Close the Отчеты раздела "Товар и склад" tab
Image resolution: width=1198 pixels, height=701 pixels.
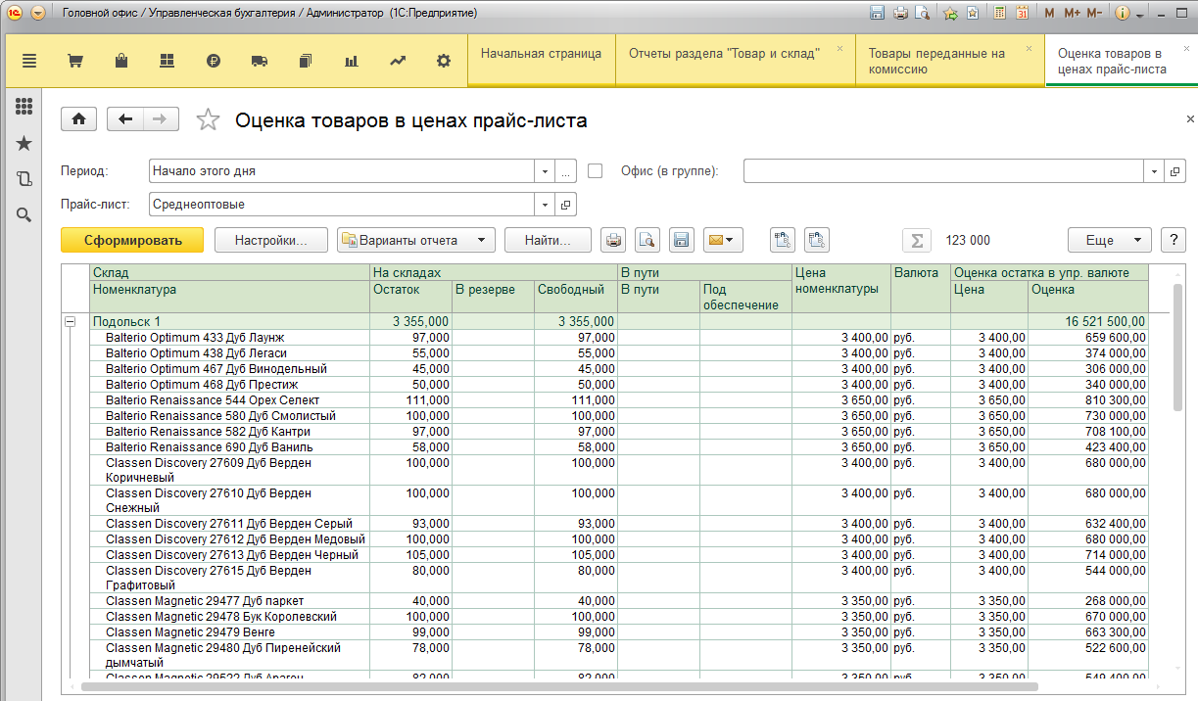point(839,48)
